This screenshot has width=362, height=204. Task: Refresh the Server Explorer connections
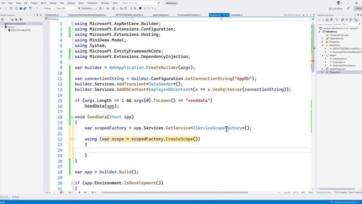tap(2, 19)
